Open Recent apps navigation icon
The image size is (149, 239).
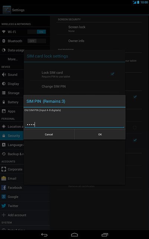(105, 235)
